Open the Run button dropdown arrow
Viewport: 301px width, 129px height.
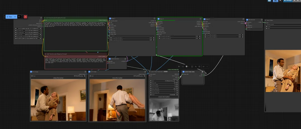click(15, 17)
